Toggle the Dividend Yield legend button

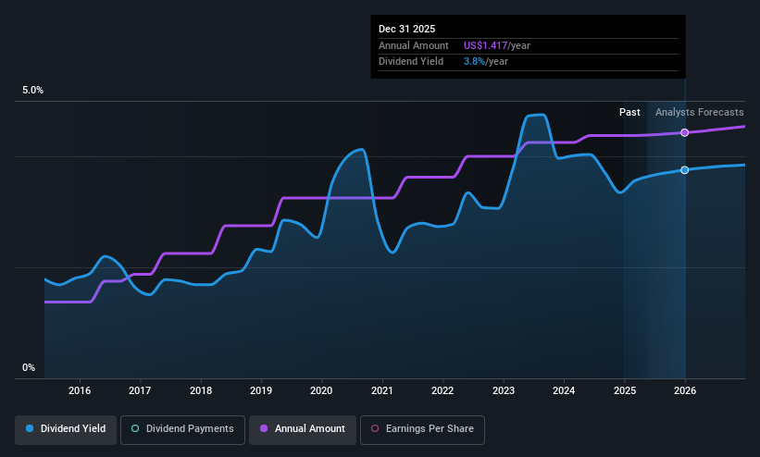[x=66, y=430]
